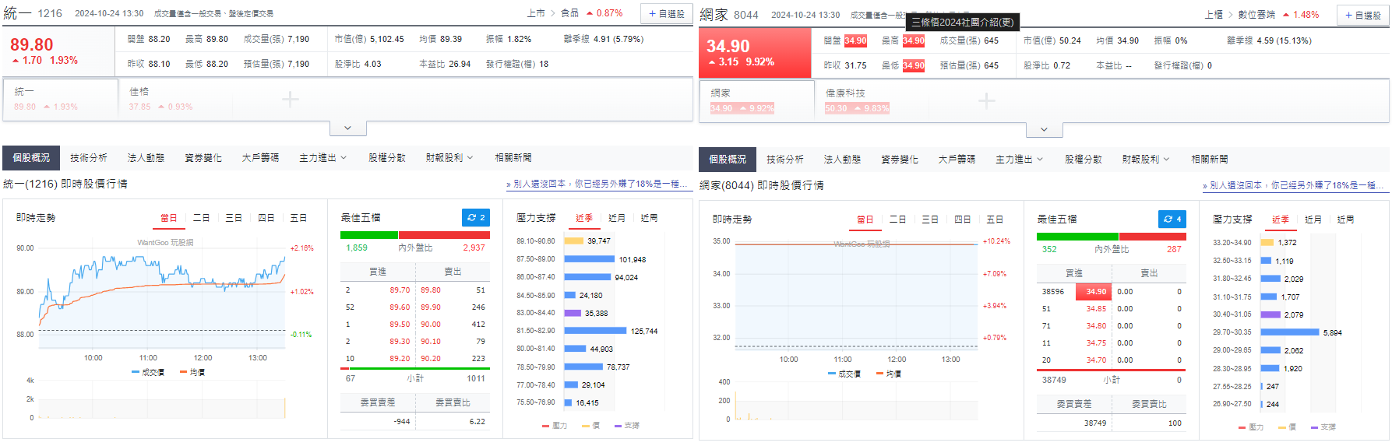Refresh best five quotes in 統一 panel

(x=475, y=218)
